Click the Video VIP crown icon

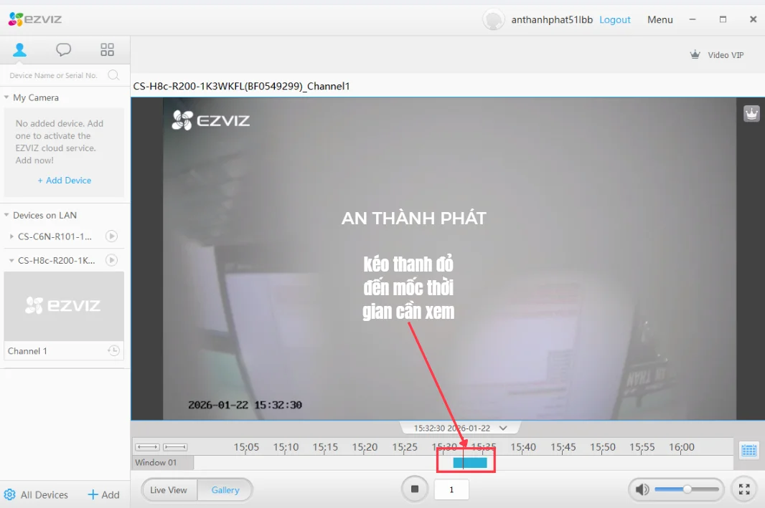[x=694, y=54]
